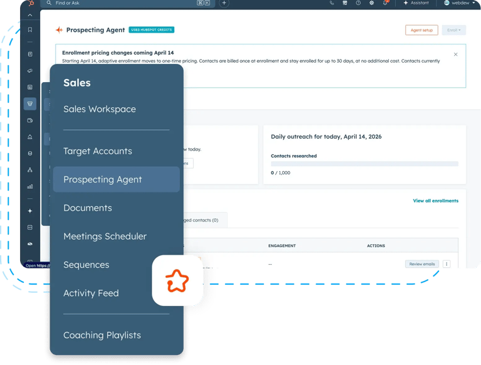Open the Reporting bar chart icon
Image resolution: width=481 pixels, height=365 pixels.
(30, 186)
